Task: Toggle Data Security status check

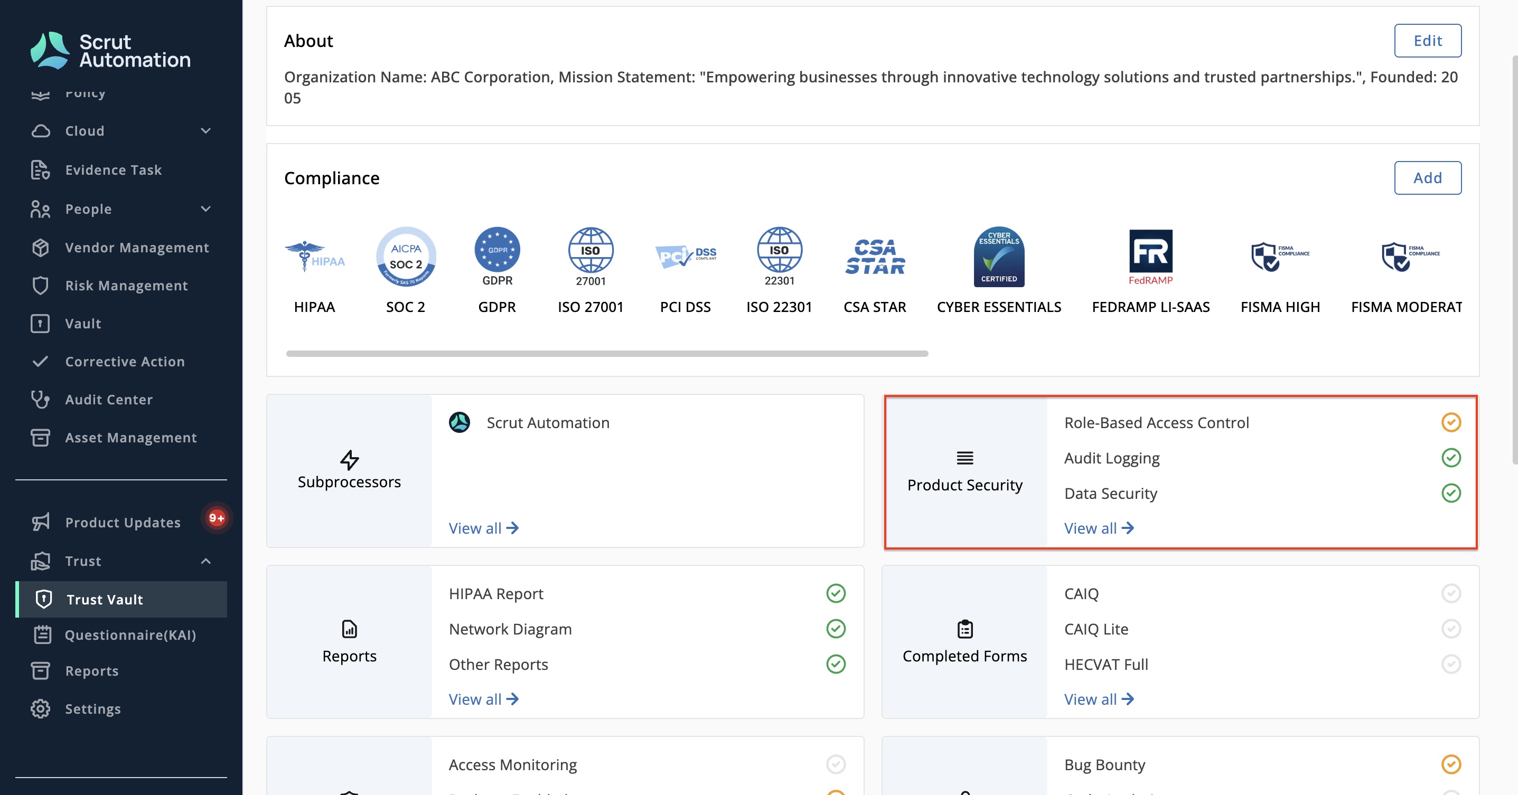Action: click(x=1451, y=493)
